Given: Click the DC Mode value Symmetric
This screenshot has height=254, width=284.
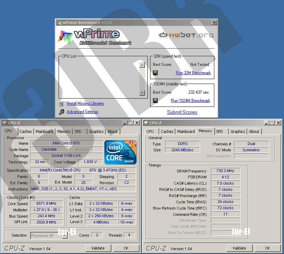Looking at the screenshot, I should pyautogui.click(x=251, y=150).
